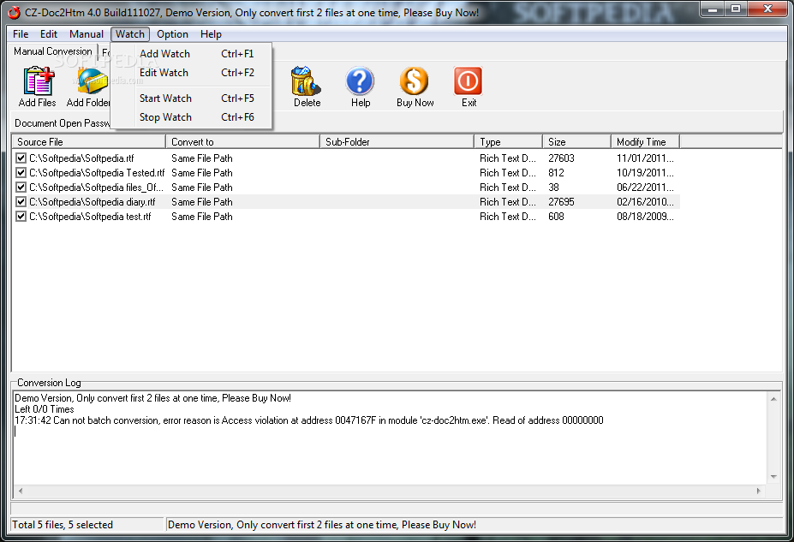Minimize the CZ-Doc2Htm window
The width and height of the screenshot is (794, 542).
(x=713, y=9)
